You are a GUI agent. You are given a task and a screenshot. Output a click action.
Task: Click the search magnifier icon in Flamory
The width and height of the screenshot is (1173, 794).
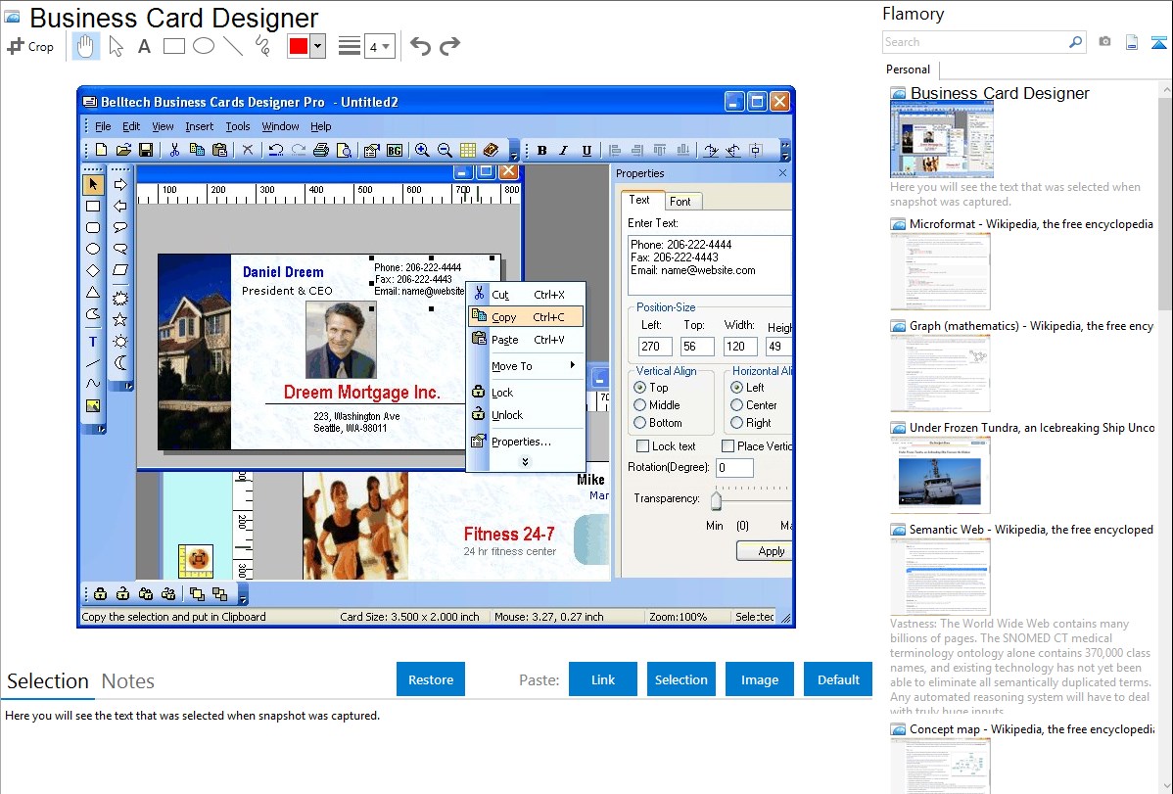click(x=1075, y=42)
